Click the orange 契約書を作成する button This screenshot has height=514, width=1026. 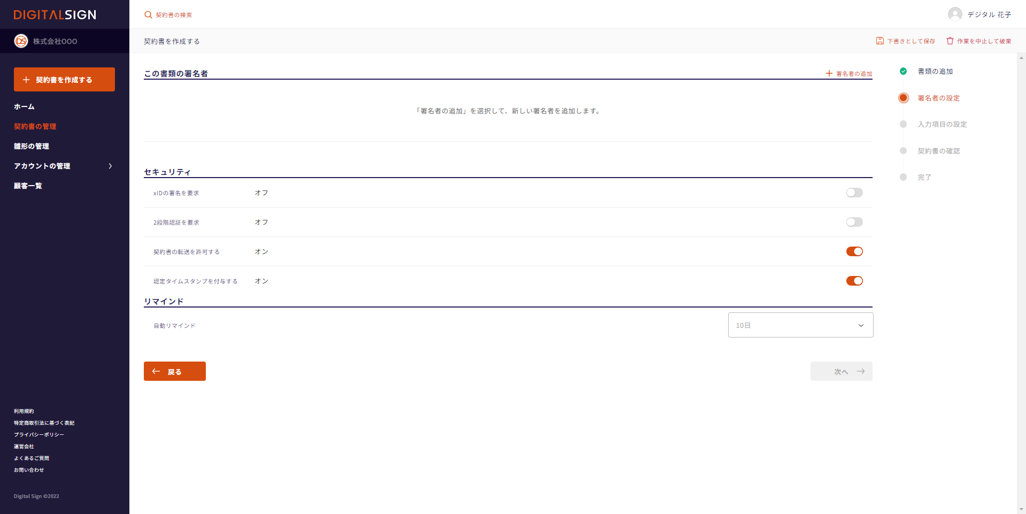pyautogui.click(x=64, y=80)
